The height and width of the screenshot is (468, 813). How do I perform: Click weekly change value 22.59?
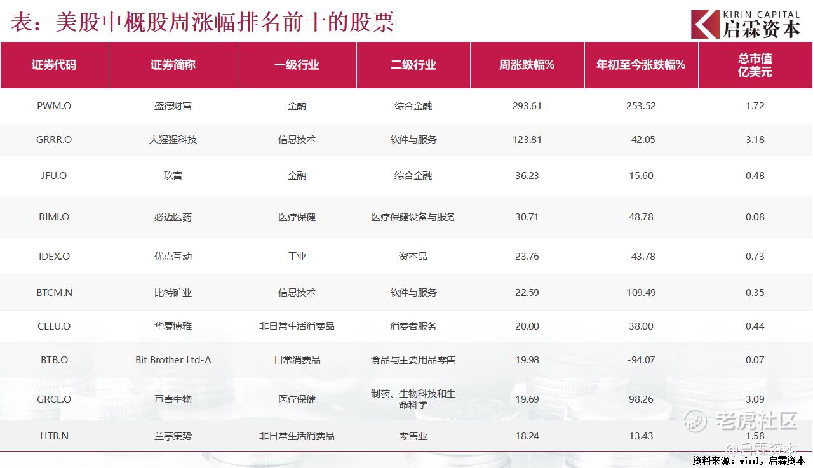[527, 292]
